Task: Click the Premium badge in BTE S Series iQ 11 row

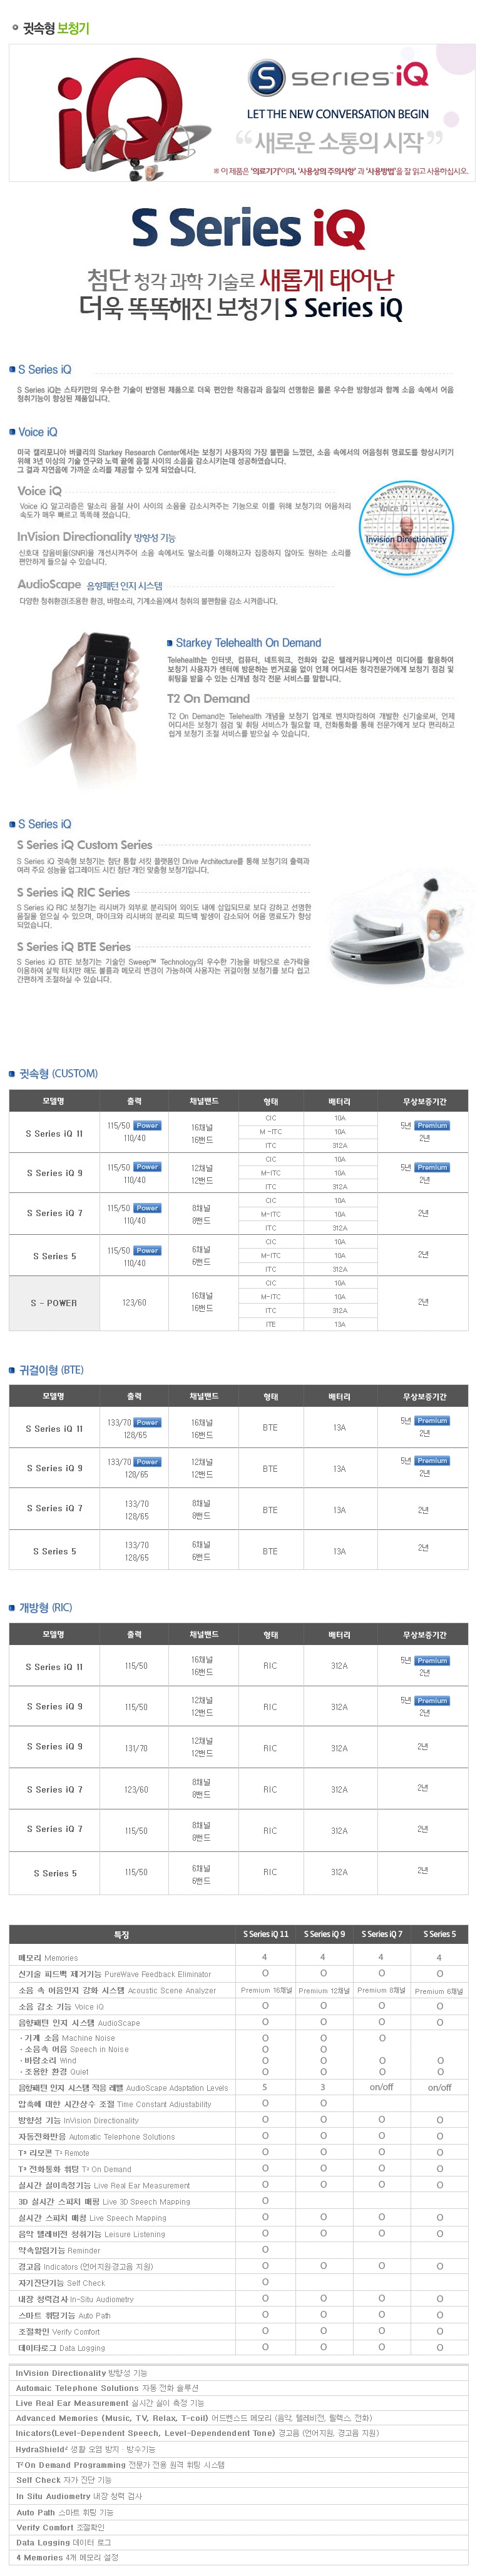Action: point(432,1420)
